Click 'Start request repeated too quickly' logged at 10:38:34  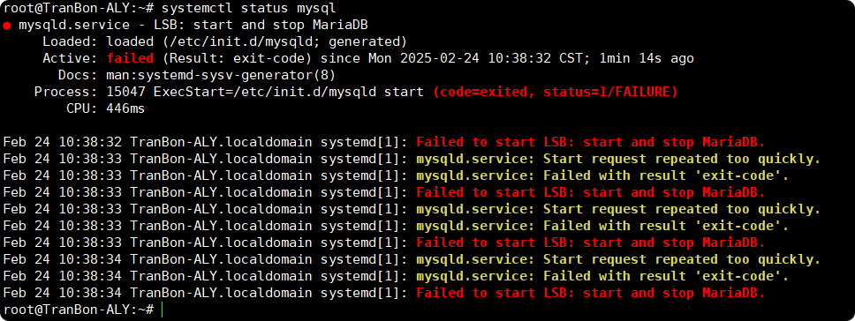click(x=682, y=259)
